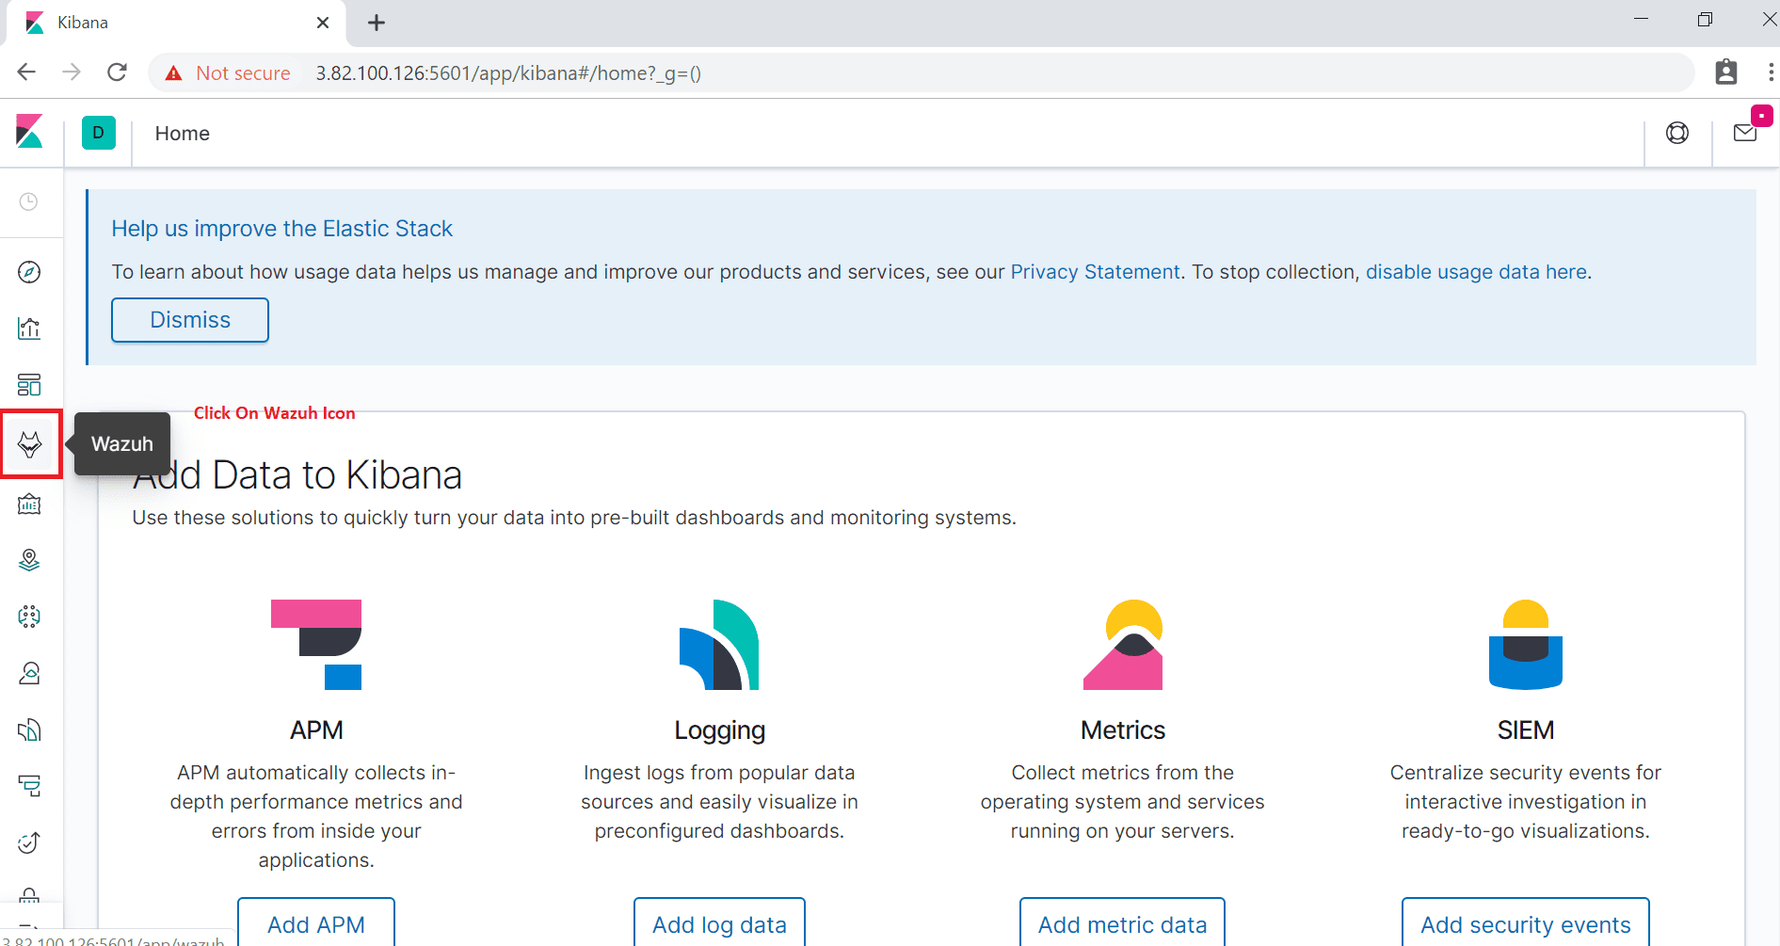Open Maps icon in sidebar
Viewport: 1780px width, 946px height.
29,560
